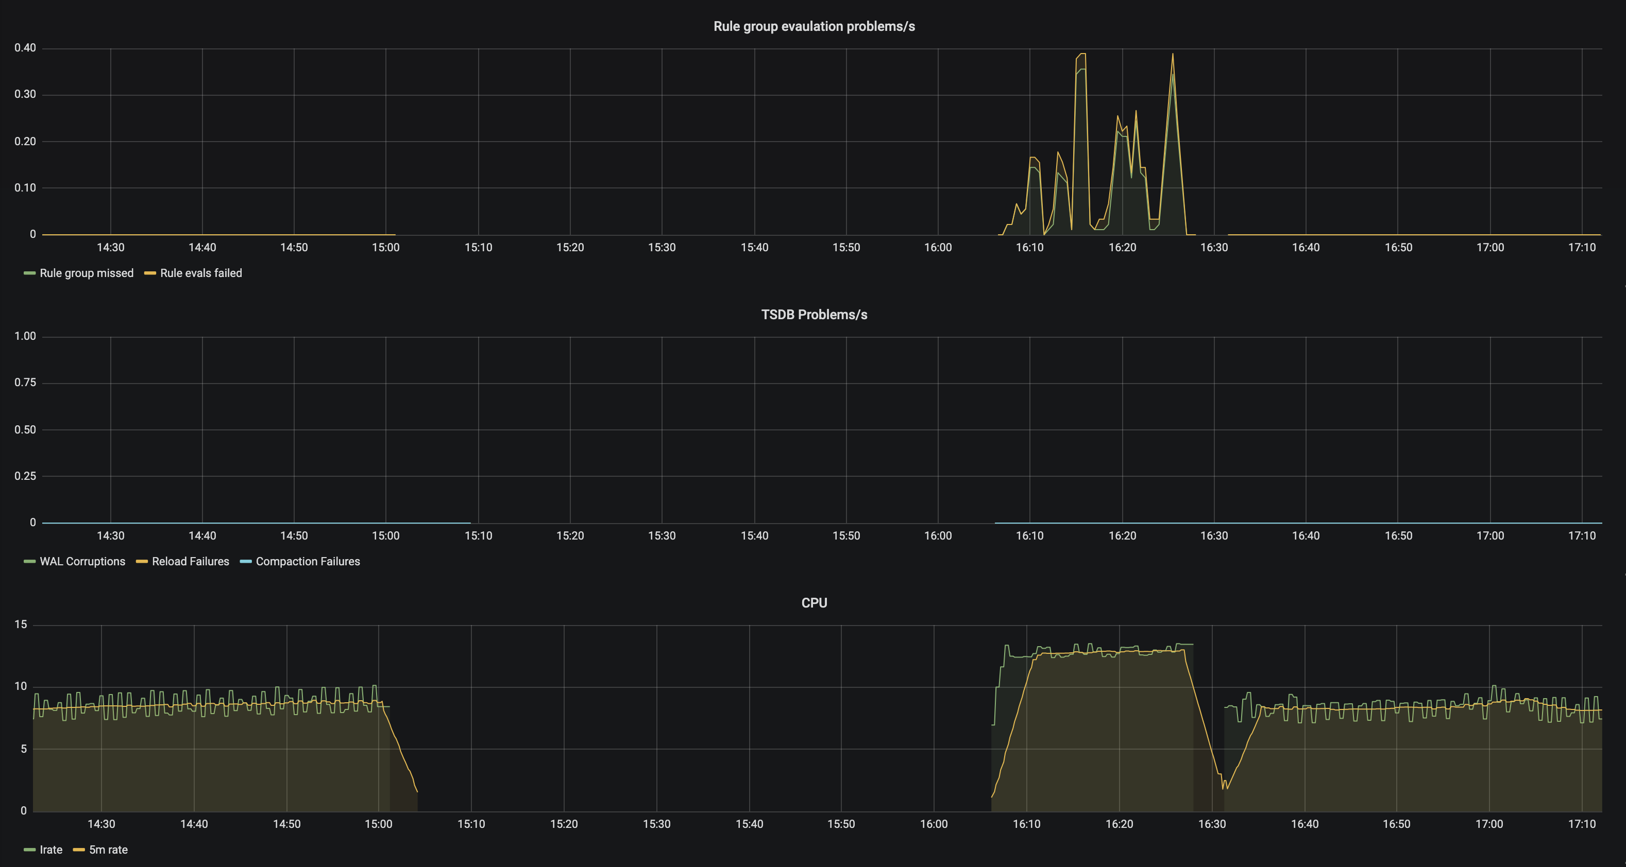Click the 5m rate color swatch
The image size is (1626, 867).
tap(79, 849)
